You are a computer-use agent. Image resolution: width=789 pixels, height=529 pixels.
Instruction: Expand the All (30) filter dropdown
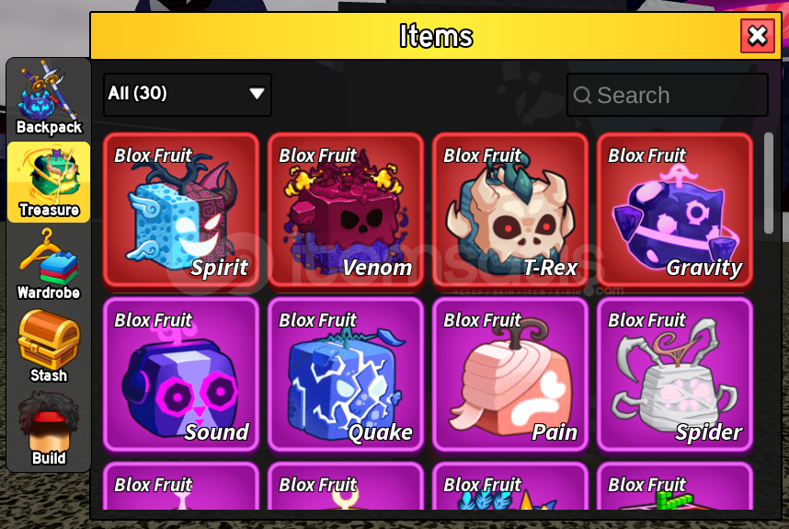pyautogui.click(x=188, y=94)
